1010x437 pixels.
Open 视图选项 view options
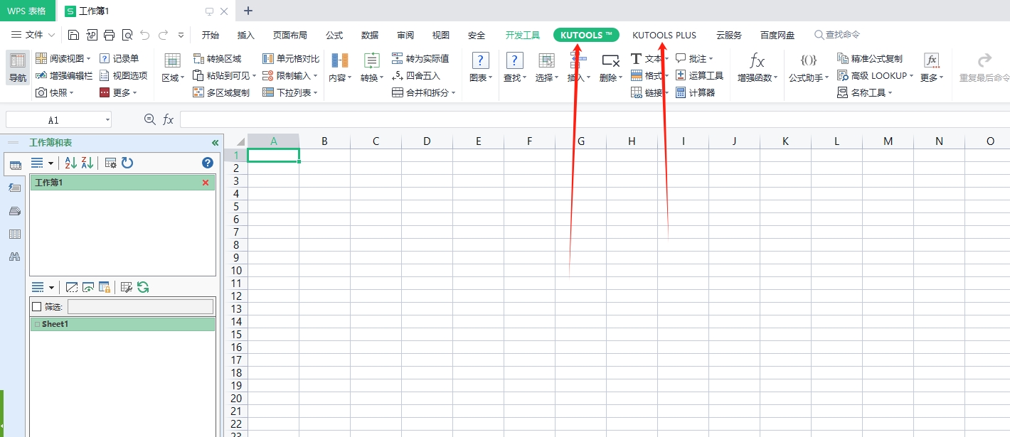pyautogui.click(x=123, y=75)
